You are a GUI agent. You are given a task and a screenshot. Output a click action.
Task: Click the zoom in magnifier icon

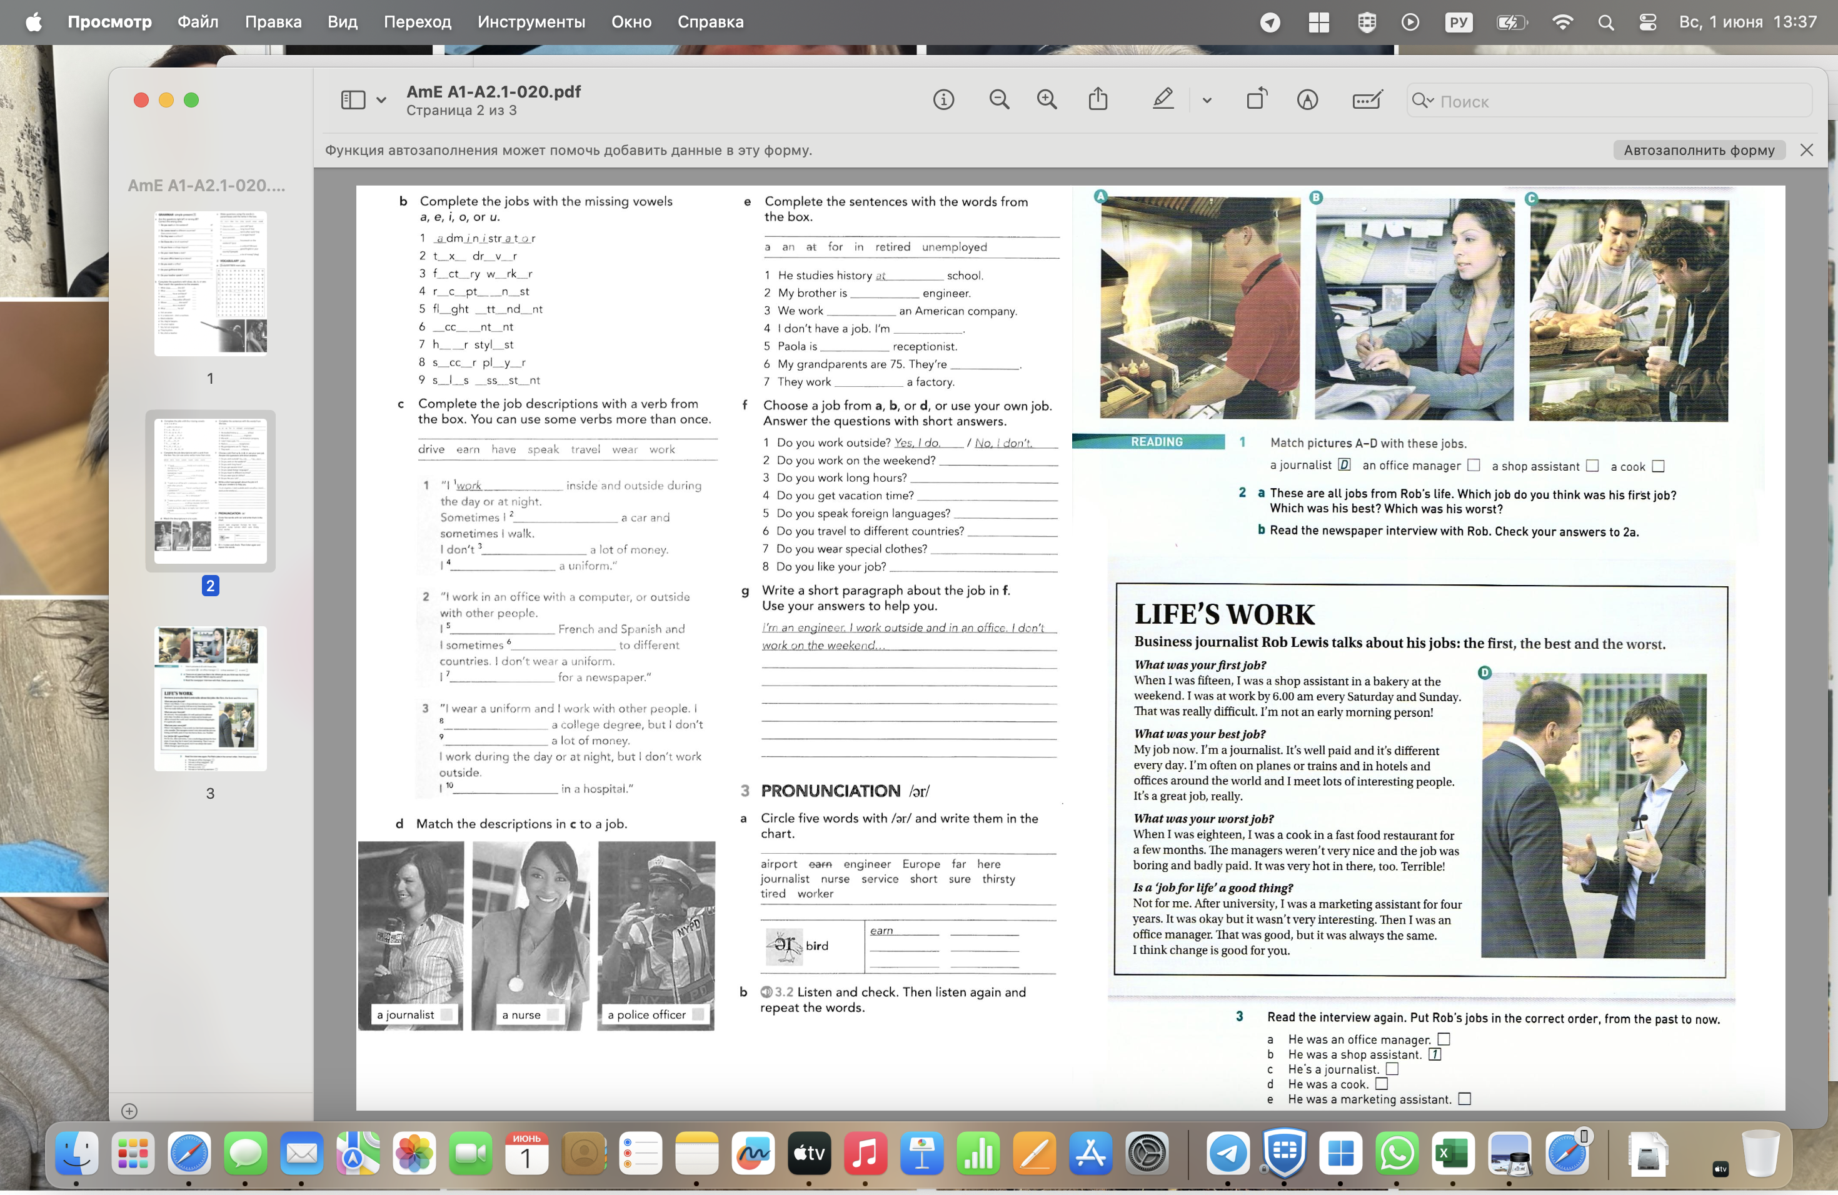point(1047,99)
